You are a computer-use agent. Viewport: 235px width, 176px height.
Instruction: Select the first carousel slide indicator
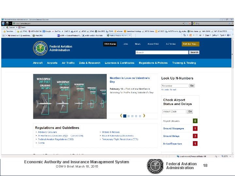125,116
